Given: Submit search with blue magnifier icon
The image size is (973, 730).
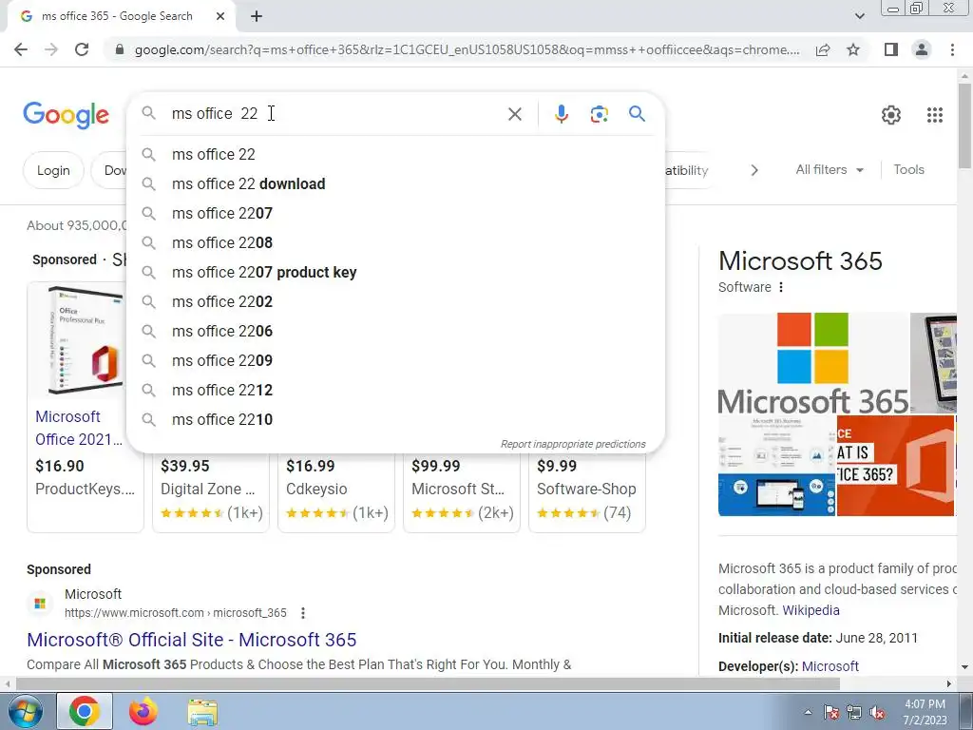Looking at the screenshot, I should click(637, 114).
